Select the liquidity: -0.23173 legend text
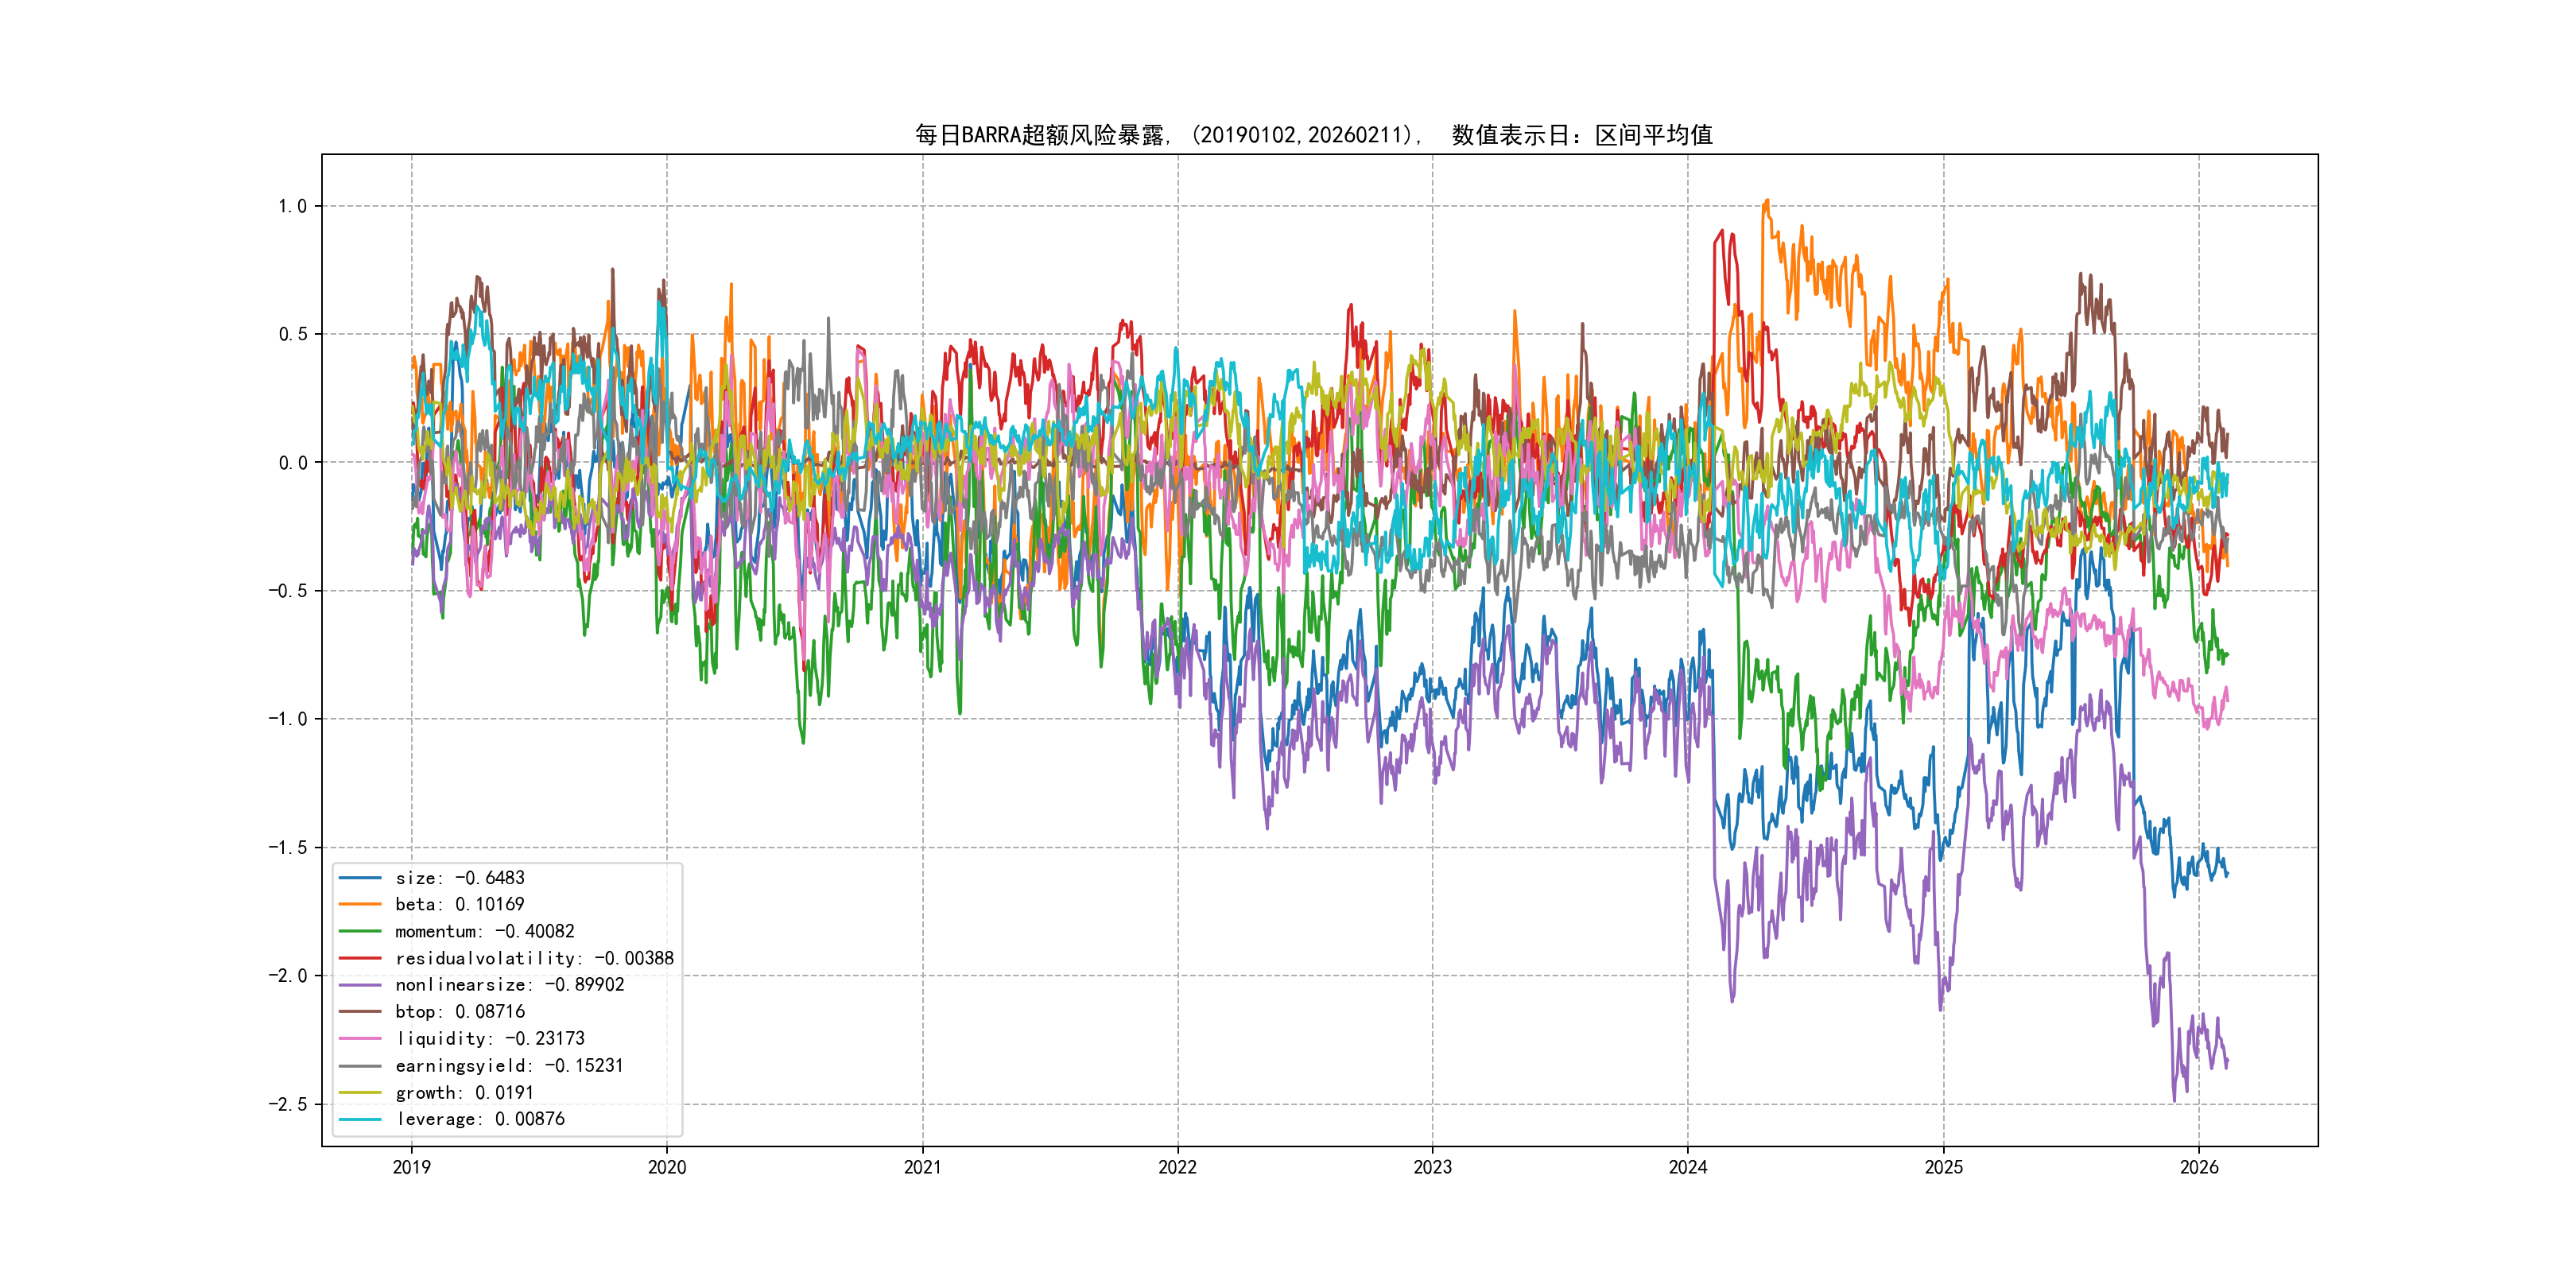This screenshot has width=2576, height=1288. coord(489,1039)
